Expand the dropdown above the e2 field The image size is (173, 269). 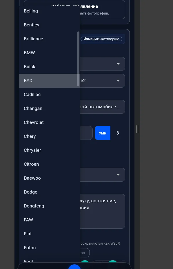[118, 64]
